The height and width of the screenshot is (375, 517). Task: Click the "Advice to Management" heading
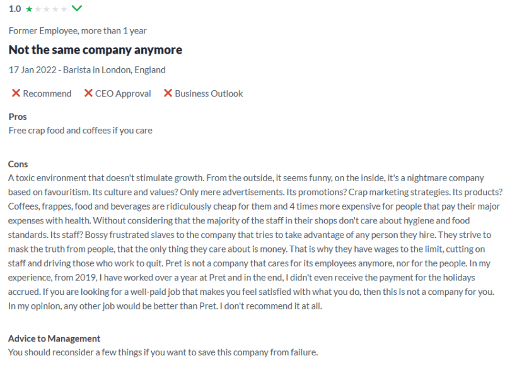[x=54, y=338]
